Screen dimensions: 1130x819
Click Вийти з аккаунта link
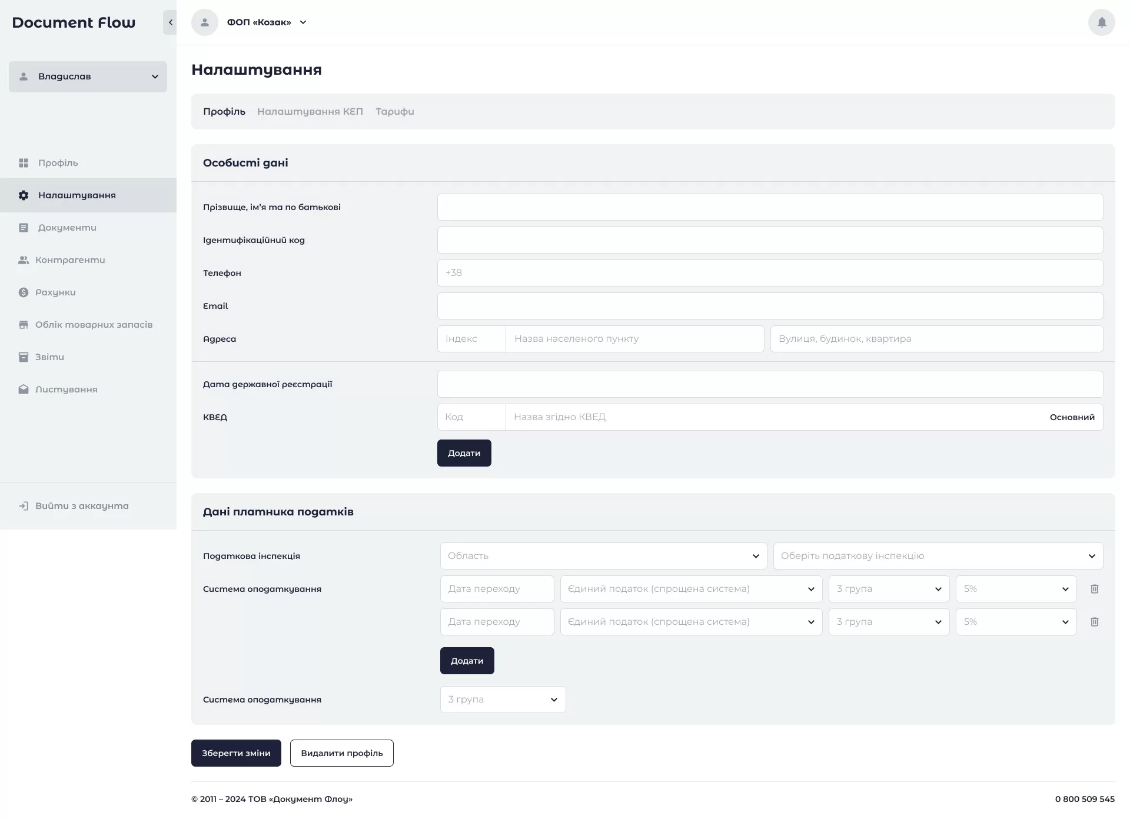[x=82, y=506]
